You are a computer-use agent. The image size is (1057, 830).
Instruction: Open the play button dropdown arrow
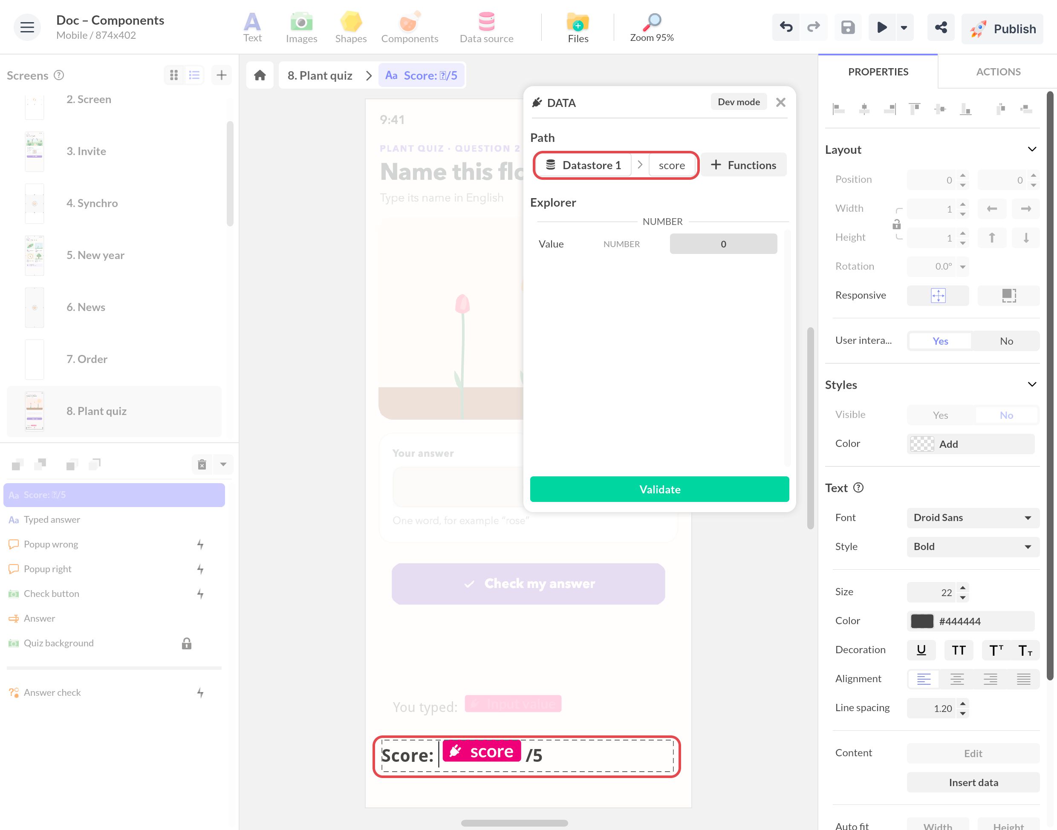(x=904, y=28)
